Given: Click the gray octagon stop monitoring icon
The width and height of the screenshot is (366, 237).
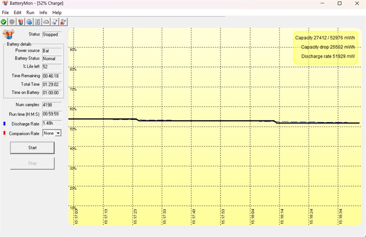Looking at the screenshot, I should click(12, 22).
